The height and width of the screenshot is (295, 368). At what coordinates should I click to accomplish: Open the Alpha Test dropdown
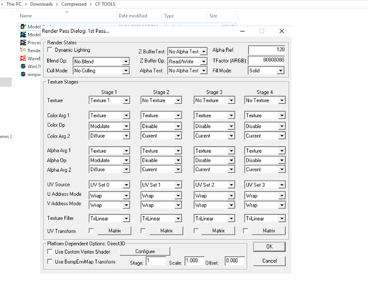(x=187, y=70)
